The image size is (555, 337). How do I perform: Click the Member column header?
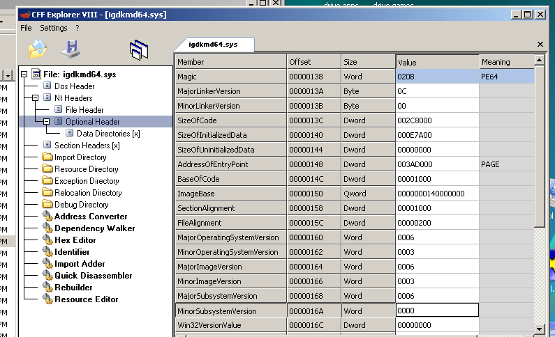[231, 62]
